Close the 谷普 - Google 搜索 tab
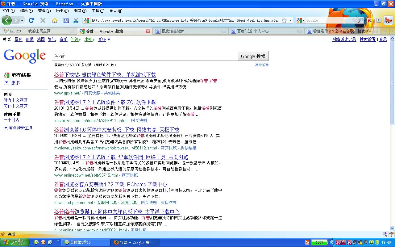The image size is (395, 247). coord(148,31)
